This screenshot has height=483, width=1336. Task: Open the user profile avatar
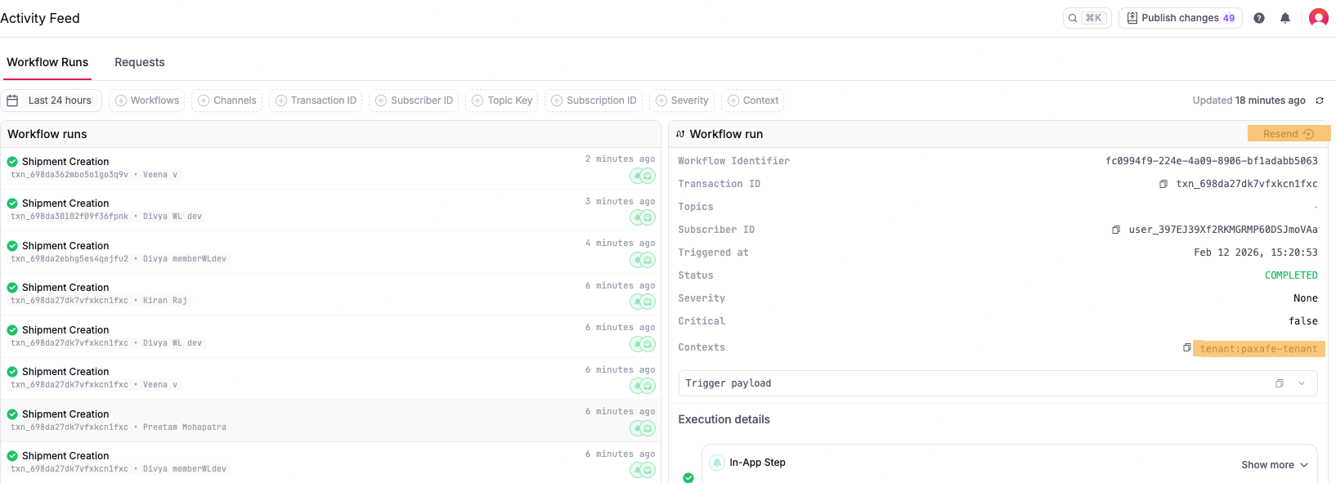(x=1318, y=18)
